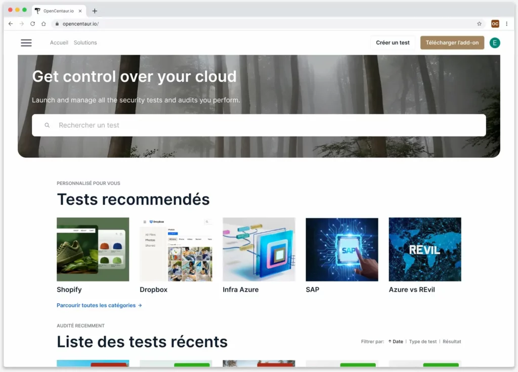518x372 pixels.
Task: Open the browser three-dot menu
Action: (x=506, y=24)
